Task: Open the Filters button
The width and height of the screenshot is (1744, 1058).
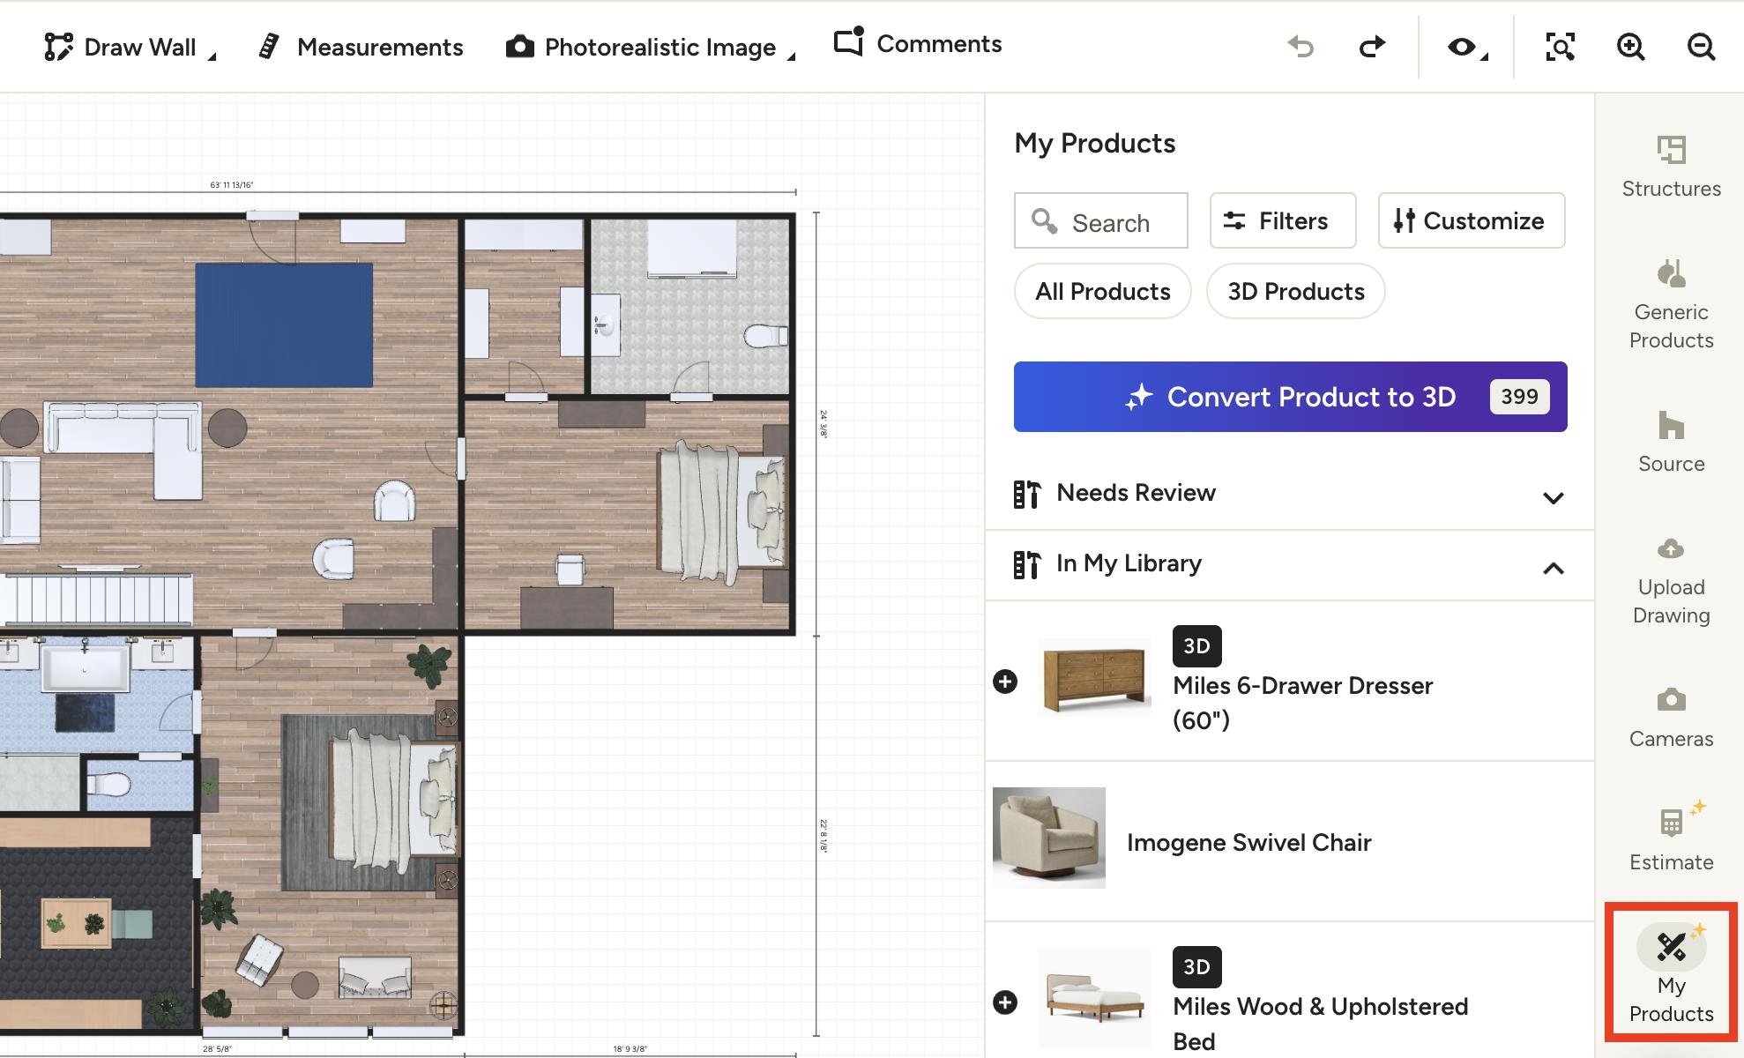Action: pyautogui.click(x=1282, y=221)
